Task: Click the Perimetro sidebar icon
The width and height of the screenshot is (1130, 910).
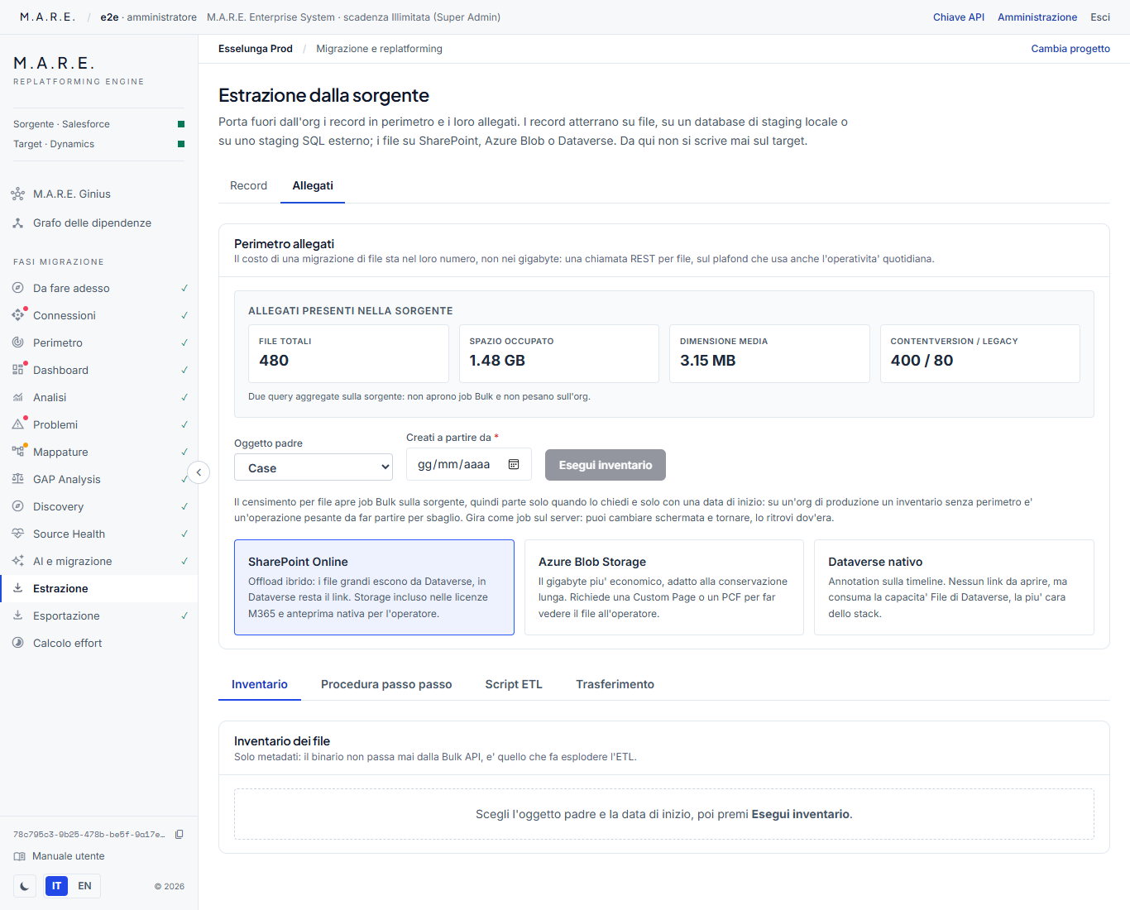Action: pyautogui.click(x=17, y=343)
